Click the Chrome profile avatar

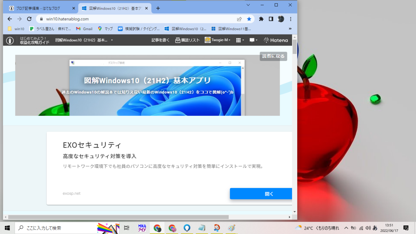[281, 19]
